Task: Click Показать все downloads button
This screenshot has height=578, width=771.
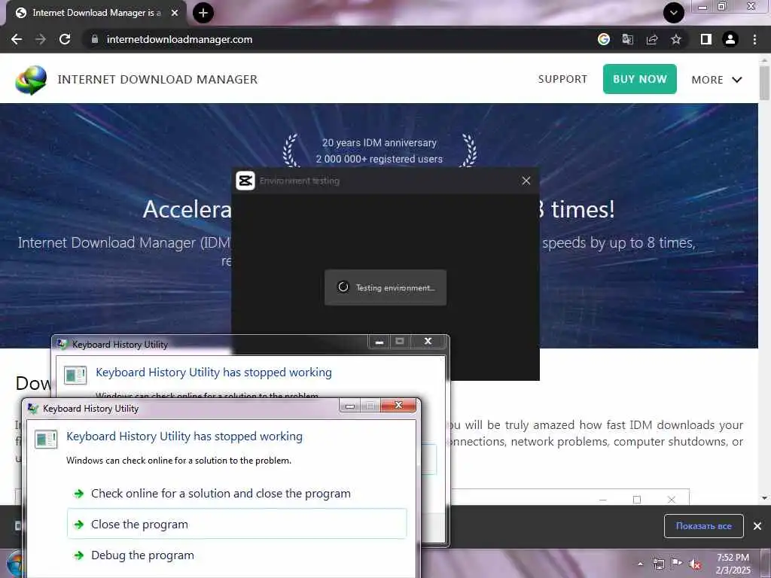Action: point(704,526)
